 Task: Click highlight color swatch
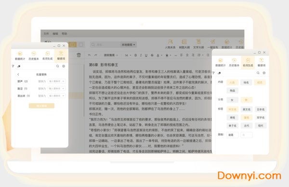[x=167, y=55]
